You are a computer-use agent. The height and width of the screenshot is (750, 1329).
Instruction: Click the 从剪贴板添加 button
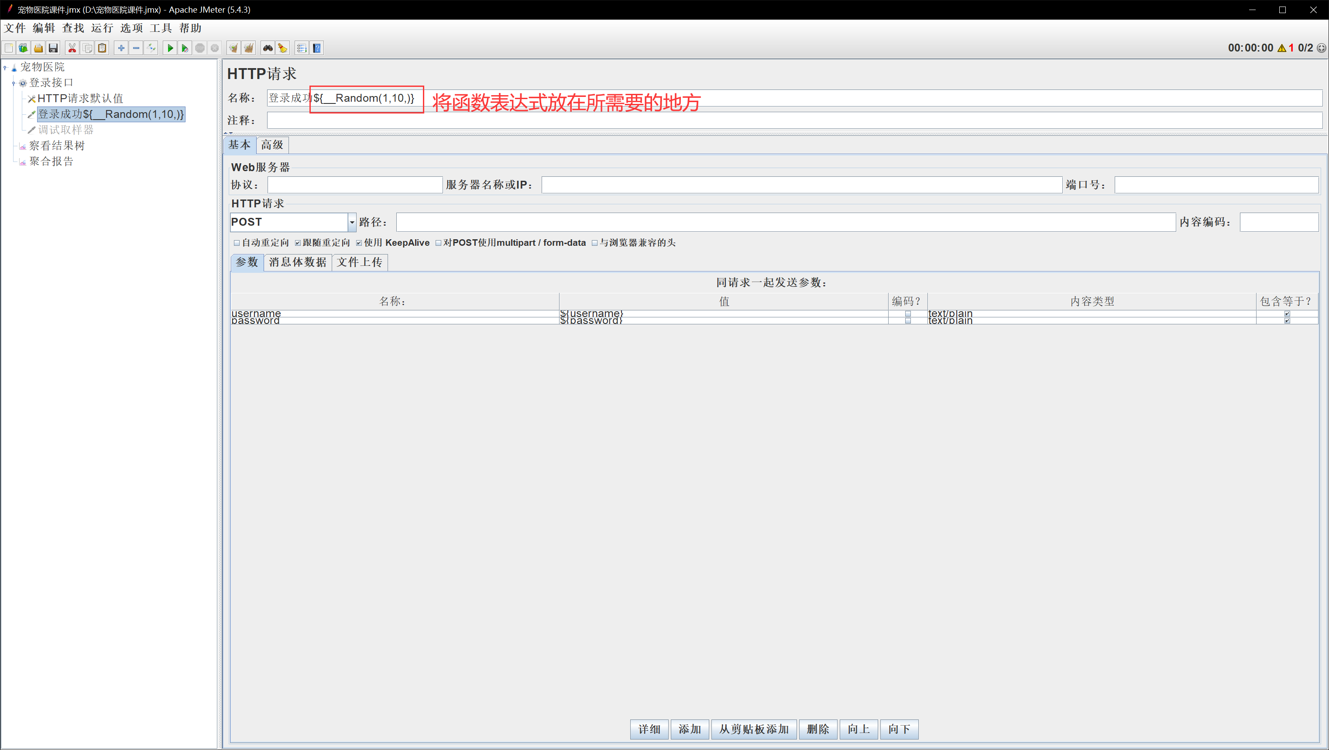pos(754,729)
